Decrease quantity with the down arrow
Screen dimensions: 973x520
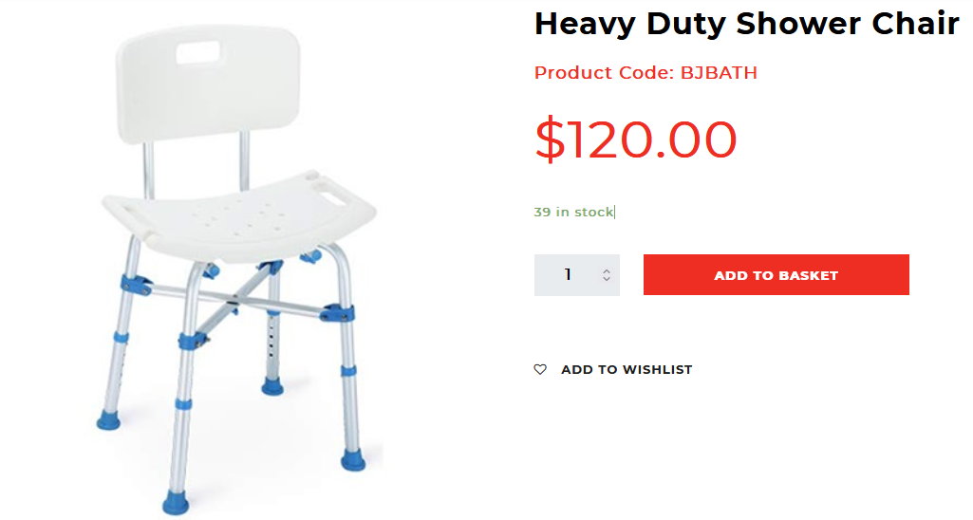click(x=607, y=279)
